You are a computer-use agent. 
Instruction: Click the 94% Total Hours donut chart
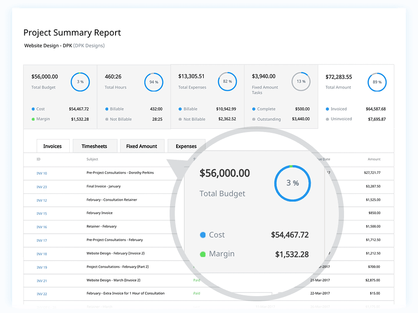pos(154,82)
